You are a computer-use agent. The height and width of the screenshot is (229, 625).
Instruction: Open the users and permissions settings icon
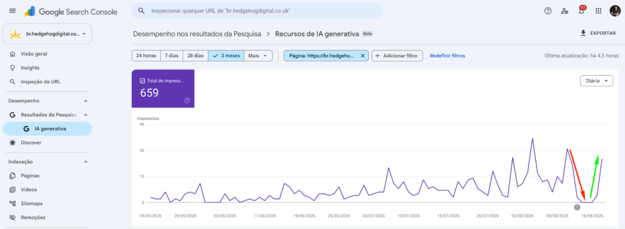pos(565,11)
